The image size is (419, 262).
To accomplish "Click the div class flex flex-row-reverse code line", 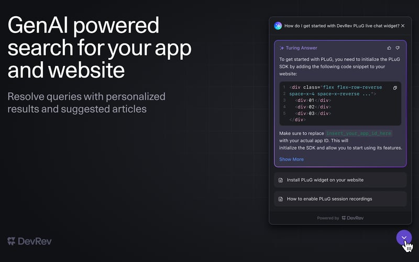I will tap(336, 87).
